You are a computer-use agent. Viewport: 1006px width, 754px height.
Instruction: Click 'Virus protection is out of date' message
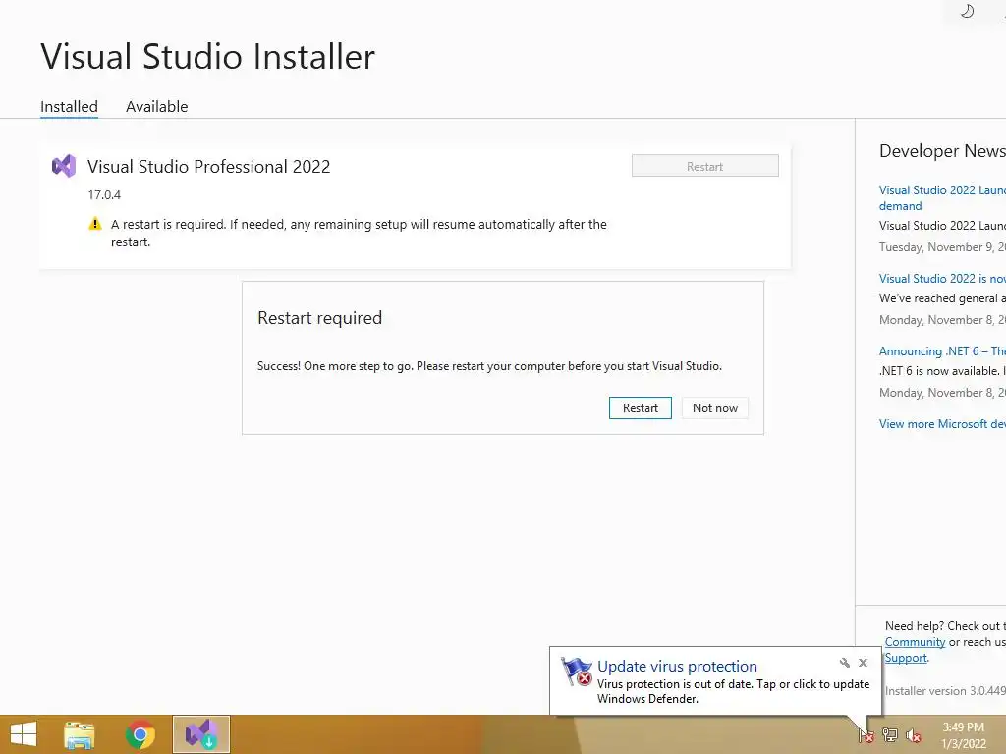coord(733,691)
